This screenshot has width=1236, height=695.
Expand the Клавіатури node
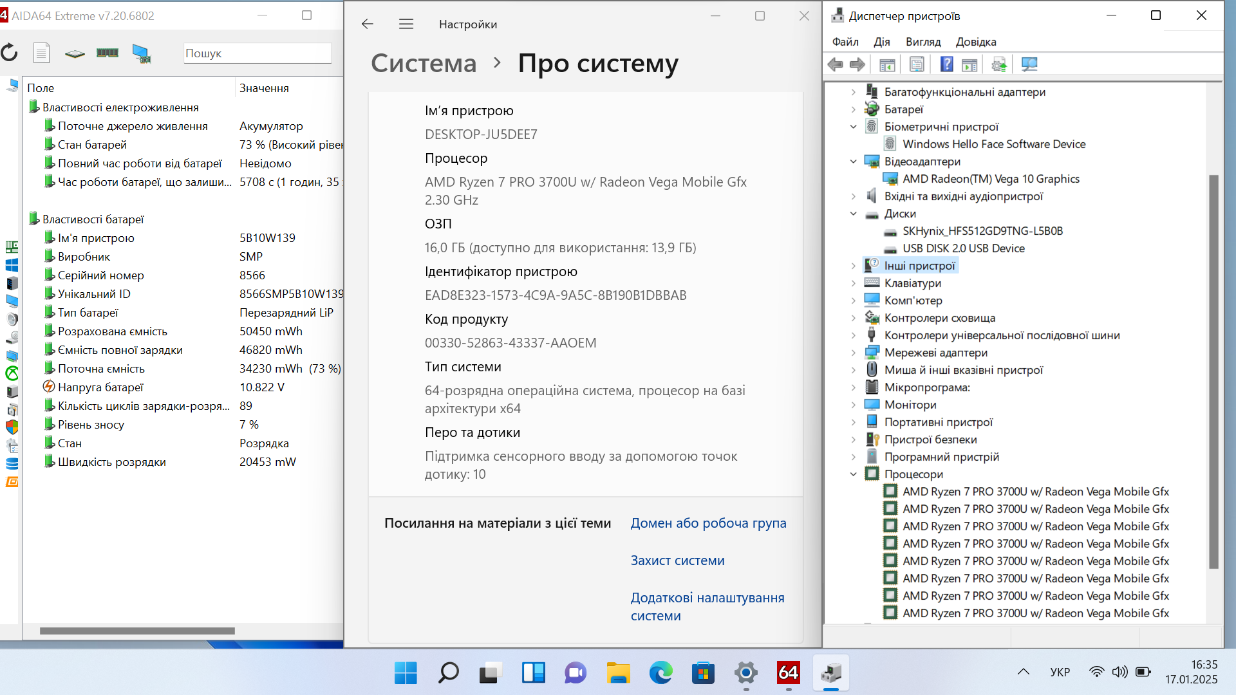tap(854, 283)
